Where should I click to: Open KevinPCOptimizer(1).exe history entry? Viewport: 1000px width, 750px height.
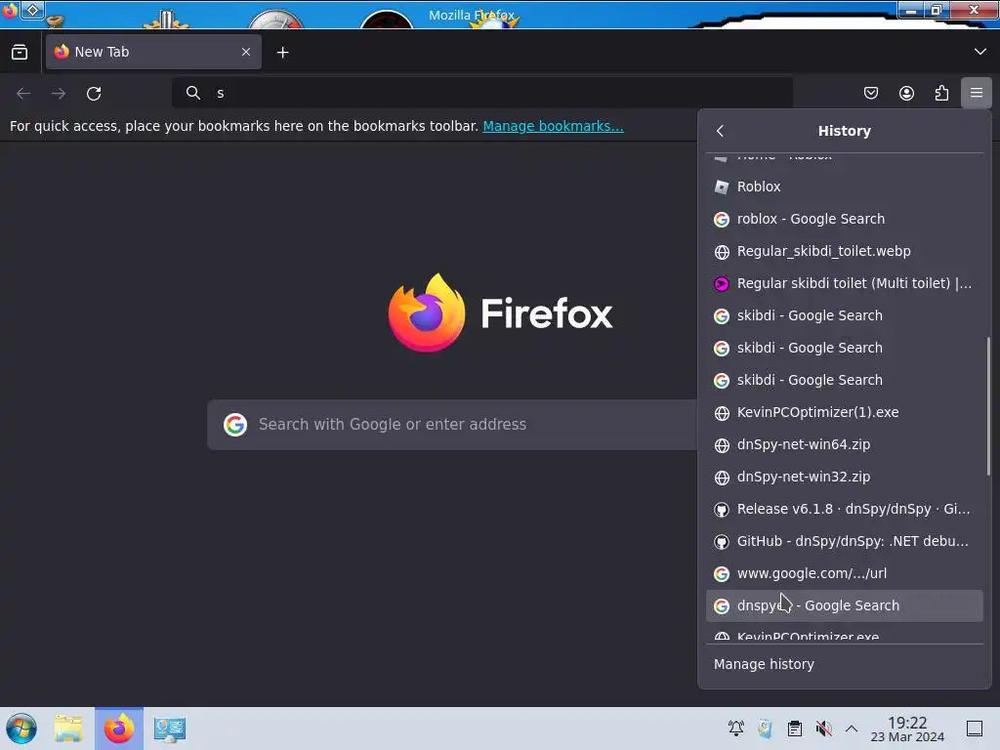[845, 413]
